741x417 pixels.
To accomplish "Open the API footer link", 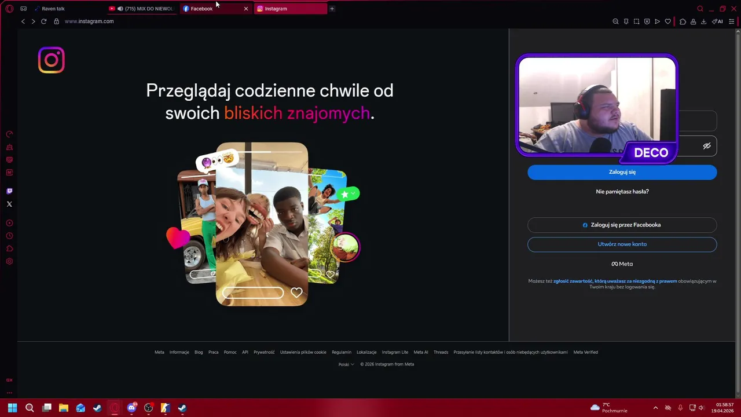I will pos(245,352).
